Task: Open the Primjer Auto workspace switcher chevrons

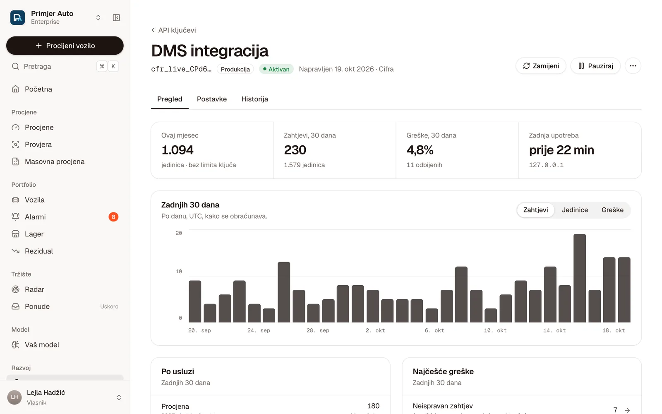Action: coord(98,17)
